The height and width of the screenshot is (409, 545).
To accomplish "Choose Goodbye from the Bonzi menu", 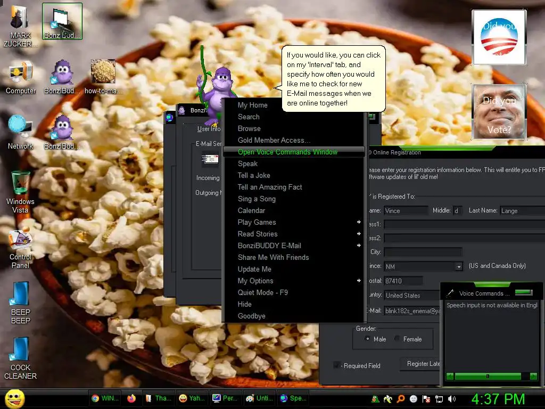I will 293,316.
